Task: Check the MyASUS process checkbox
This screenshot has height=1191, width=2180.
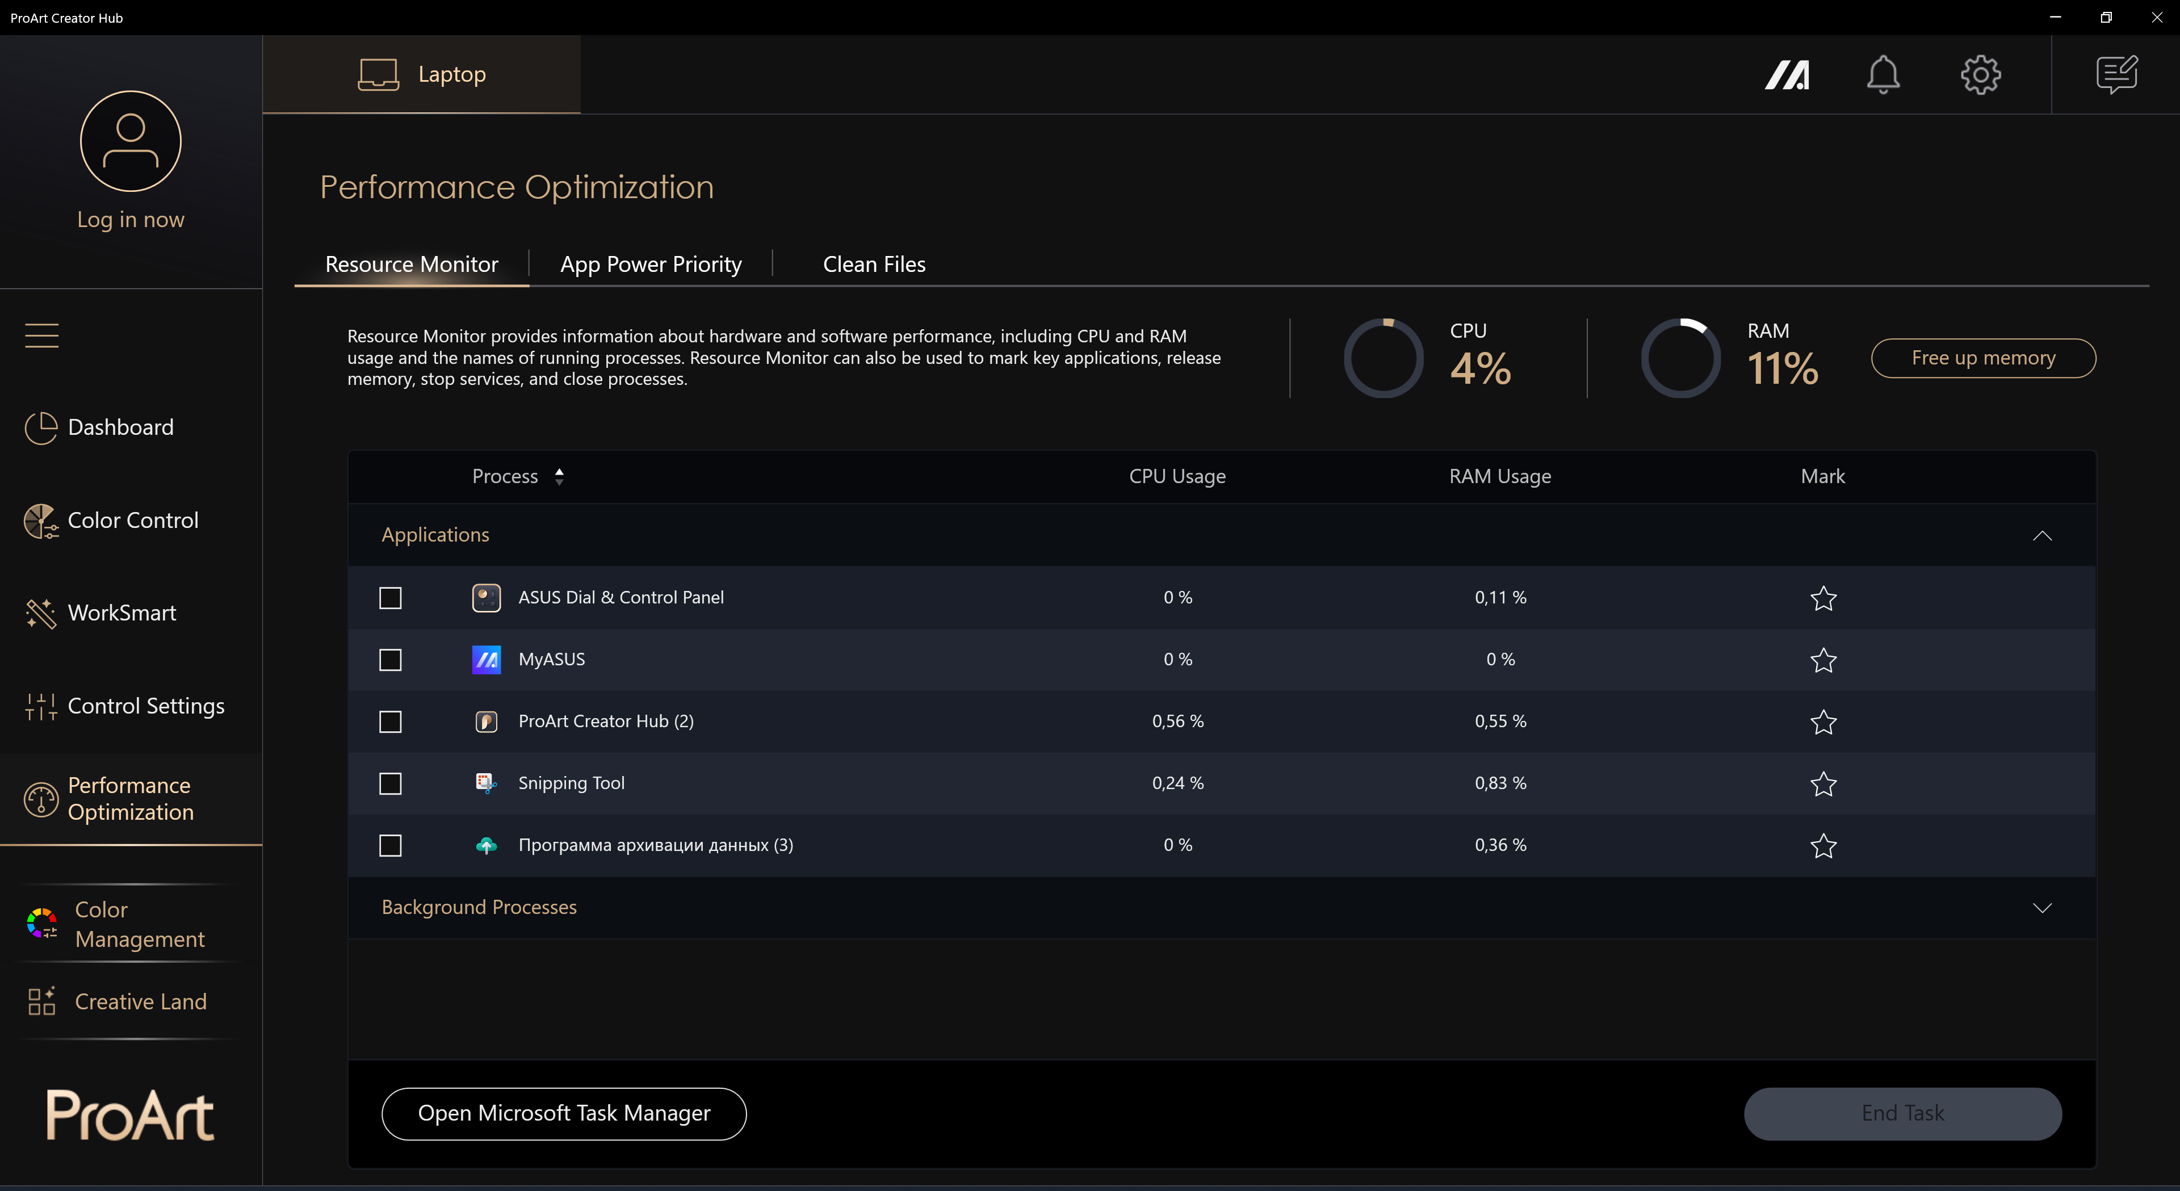Action: click(390, 660)
